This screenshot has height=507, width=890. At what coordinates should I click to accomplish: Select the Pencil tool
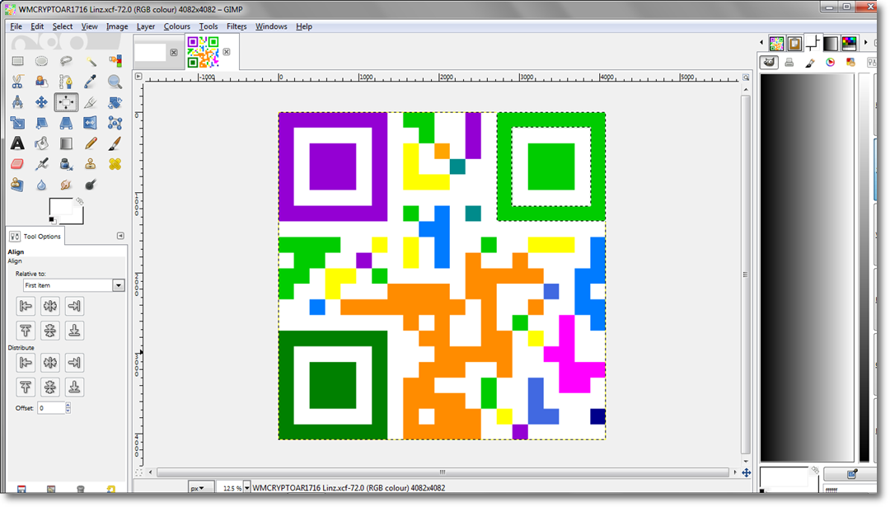(91, 143)
